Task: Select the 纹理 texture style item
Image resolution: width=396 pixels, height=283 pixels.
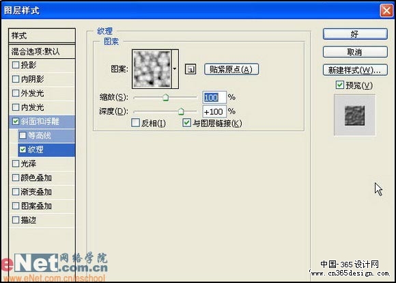Action: (46, 150)
